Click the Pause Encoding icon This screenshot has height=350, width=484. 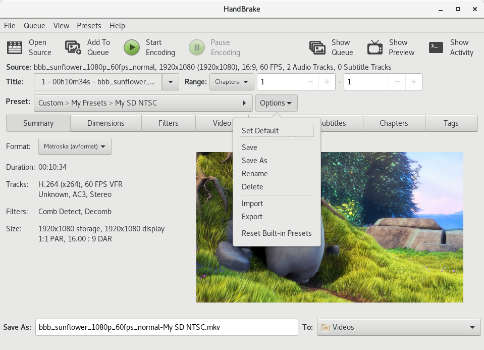point(197,47)
